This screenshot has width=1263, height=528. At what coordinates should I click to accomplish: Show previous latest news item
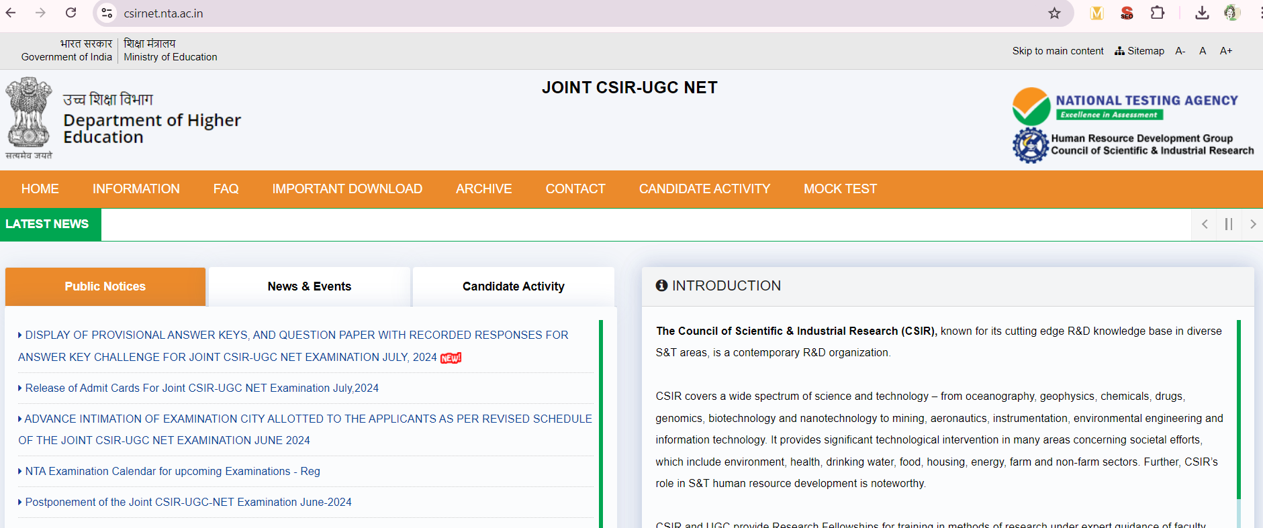[1205, 224]
